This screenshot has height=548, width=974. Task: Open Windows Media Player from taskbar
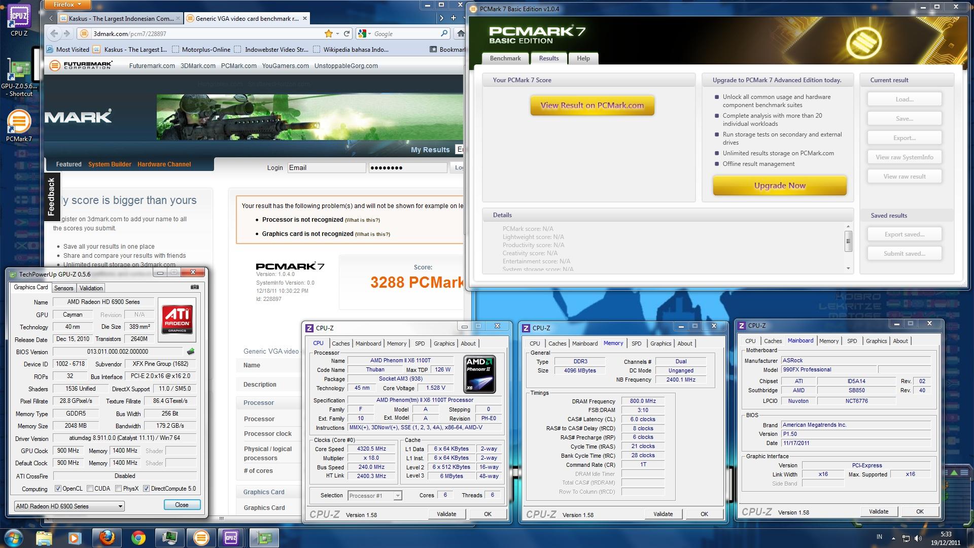click(x=74, y=538)
